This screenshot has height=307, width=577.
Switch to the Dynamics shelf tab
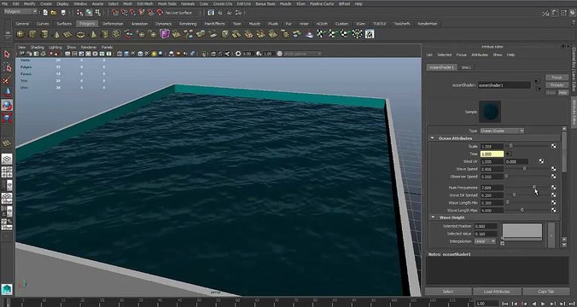click(x=163, y=24)
